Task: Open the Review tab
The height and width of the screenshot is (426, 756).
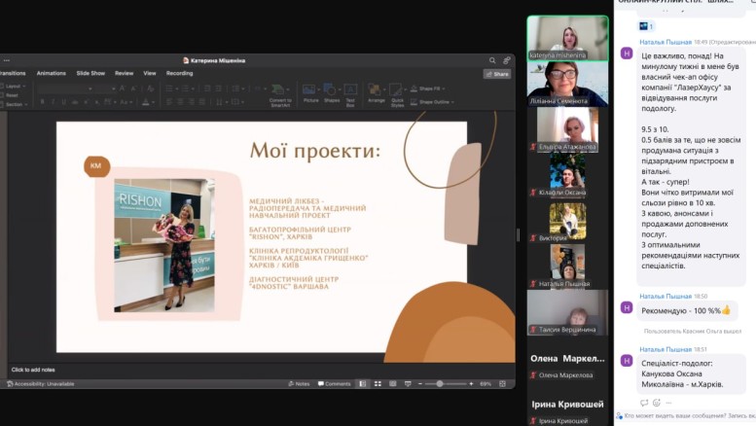Action: (x=124, y=73)
